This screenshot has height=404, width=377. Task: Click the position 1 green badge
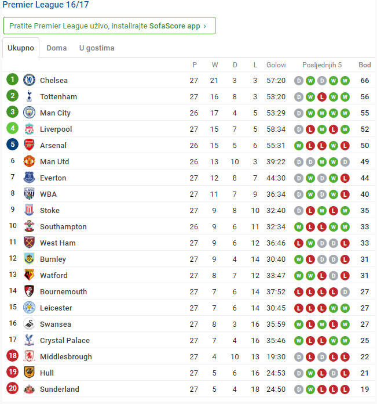click(x=13, y=80)
